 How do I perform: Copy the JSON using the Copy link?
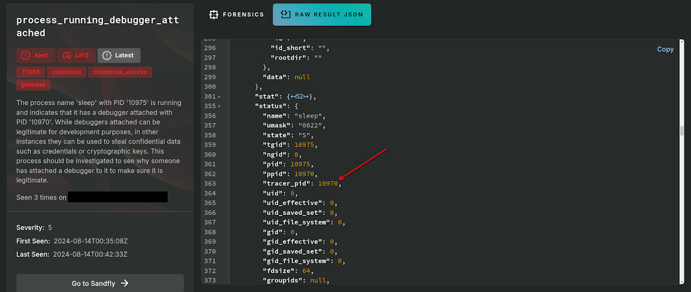pos(665,49)
